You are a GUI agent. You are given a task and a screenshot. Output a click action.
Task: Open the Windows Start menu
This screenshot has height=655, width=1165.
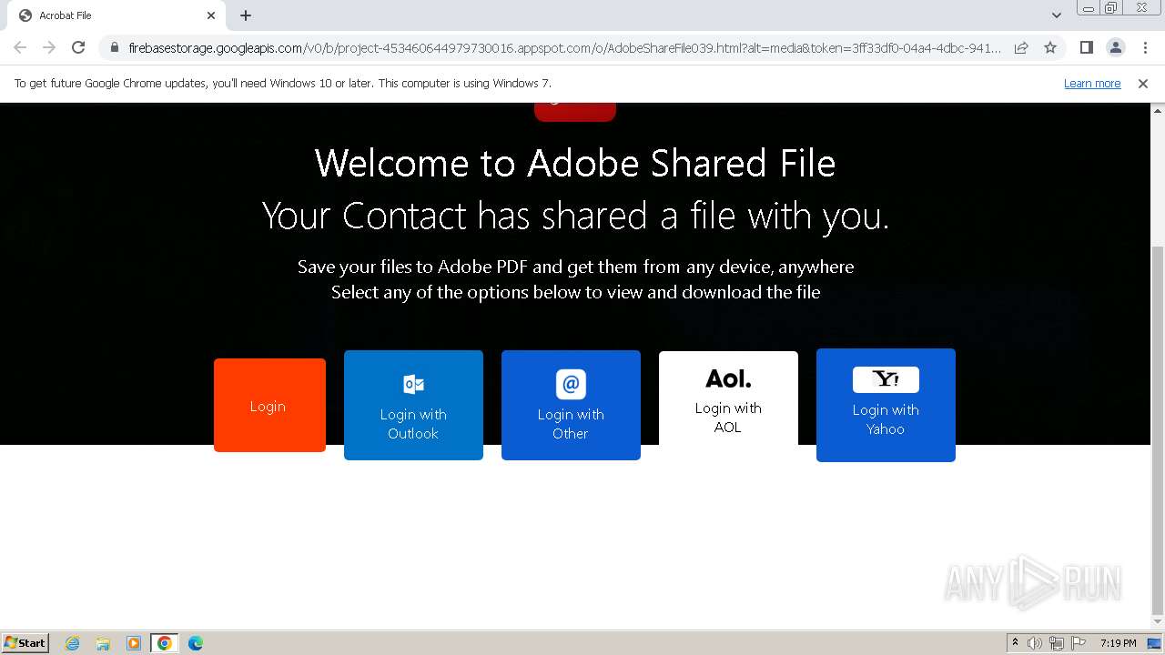click(25, 642)
